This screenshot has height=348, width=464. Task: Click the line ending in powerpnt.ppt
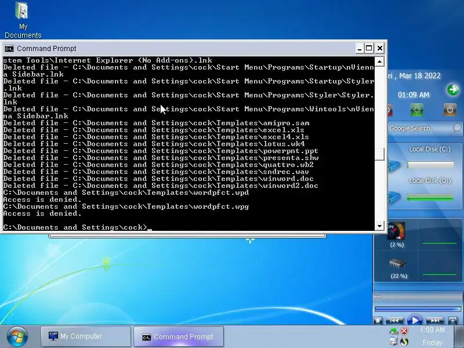tap(161, 151)
